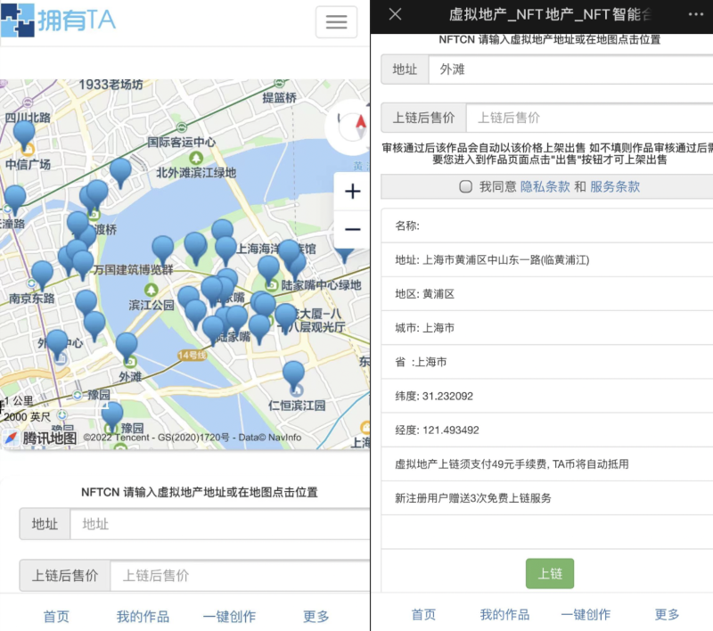
Task: Open the 隐私条款 link
Action: click(545, 186)
